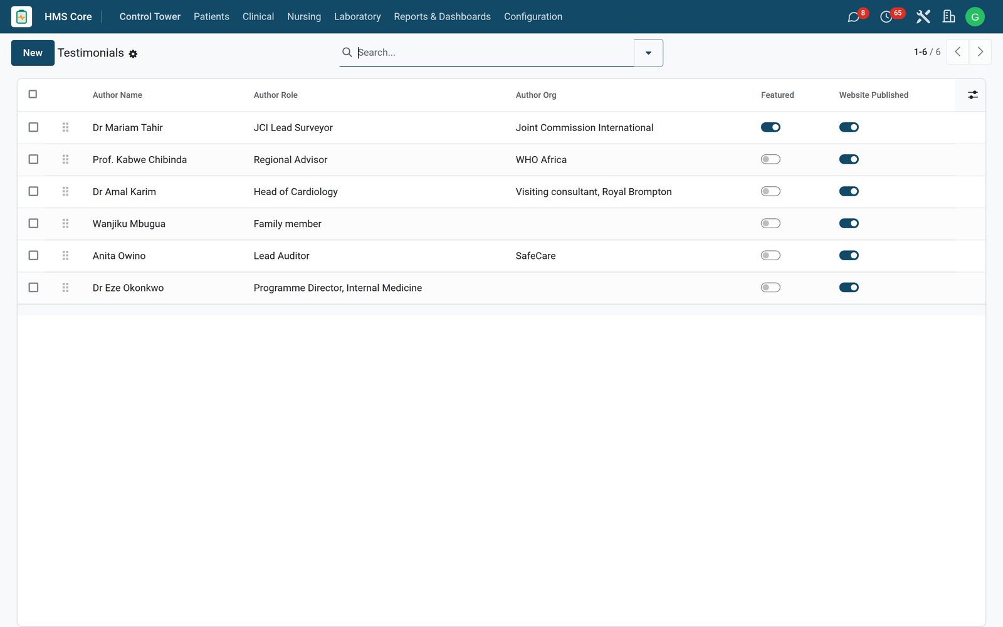Viewport: 1003px width, 627px height.
Task: Click the HMS Core brand link
Action: (x=68, y=17)
